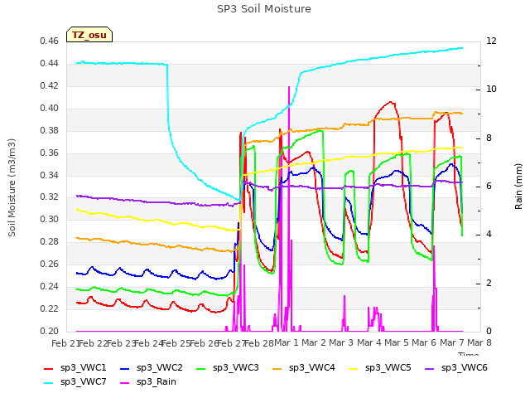Image resolution: width=530 pixels, height=398 pixels.
Task: Click the TZ_osu annotation label
Action: (89, 35)
